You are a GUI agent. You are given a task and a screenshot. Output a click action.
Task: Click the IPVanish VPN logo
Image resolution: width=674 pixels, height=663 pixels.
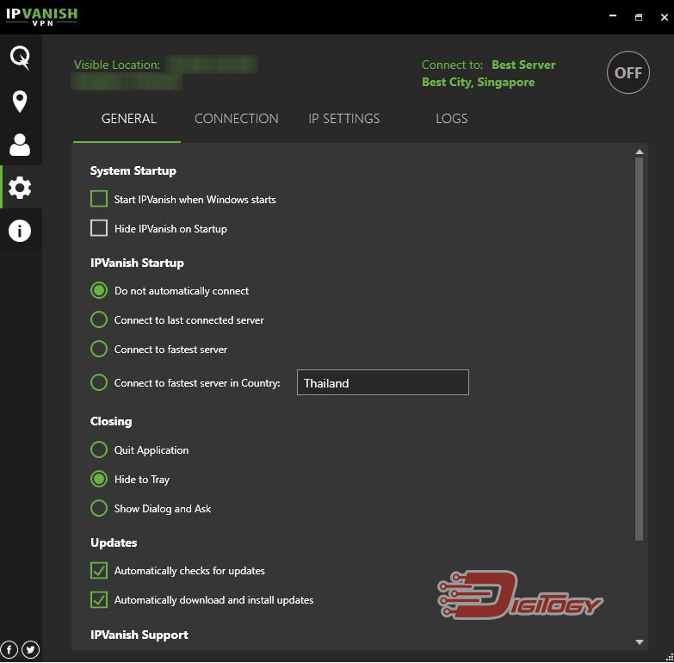(41, 16)
